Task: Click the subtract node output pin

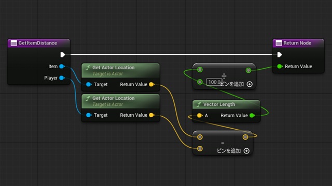Action: click(245, 137)
